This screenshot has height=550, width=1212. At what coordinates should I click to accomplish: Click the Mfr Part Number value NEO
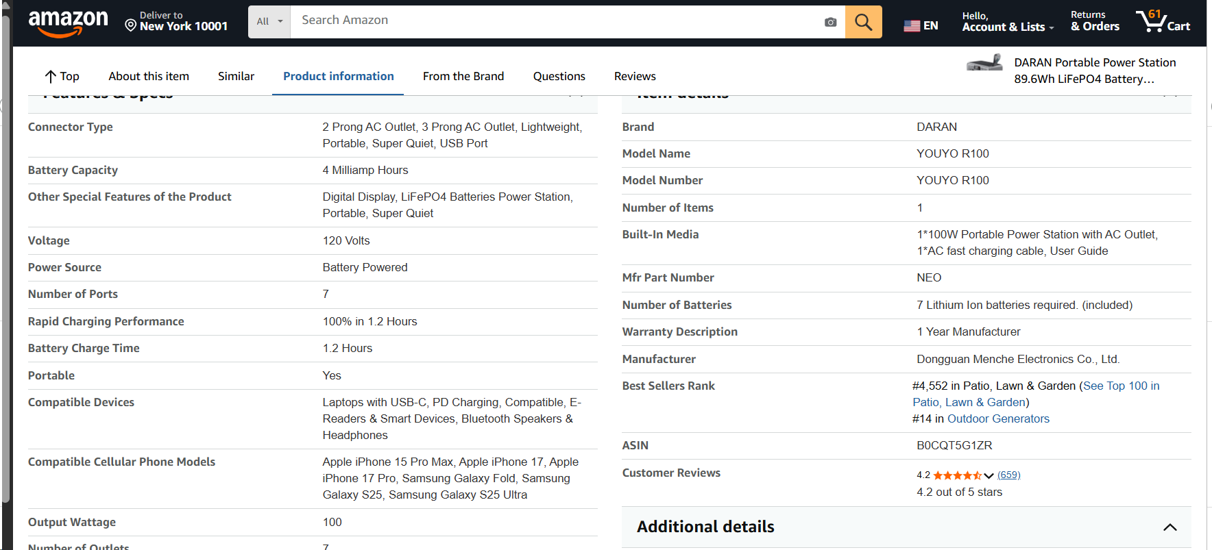pyautogui.click(x=929, y=277)
